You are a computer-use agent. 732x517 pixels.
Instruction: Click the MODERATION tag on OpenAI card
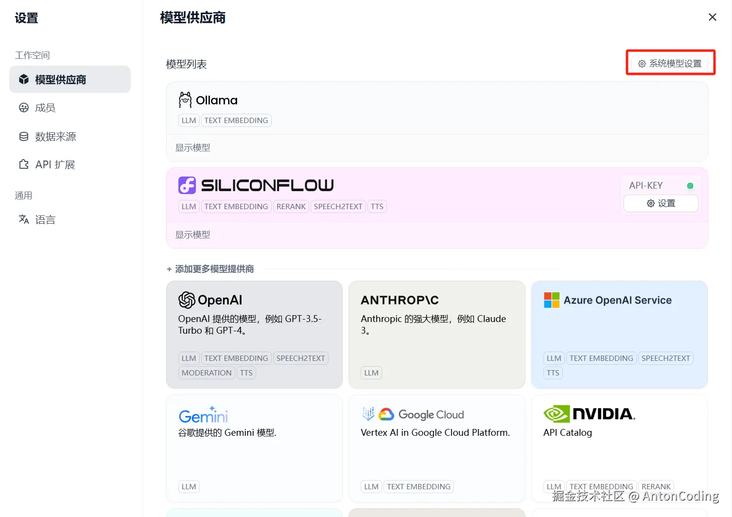207,373
